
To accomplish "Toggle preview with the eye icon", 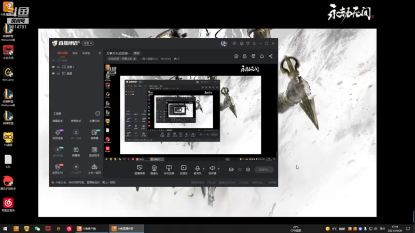I will click(240, 170).
